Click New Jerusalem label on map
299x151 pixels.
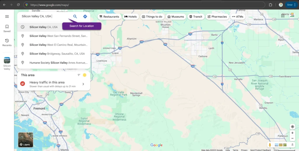237,63
